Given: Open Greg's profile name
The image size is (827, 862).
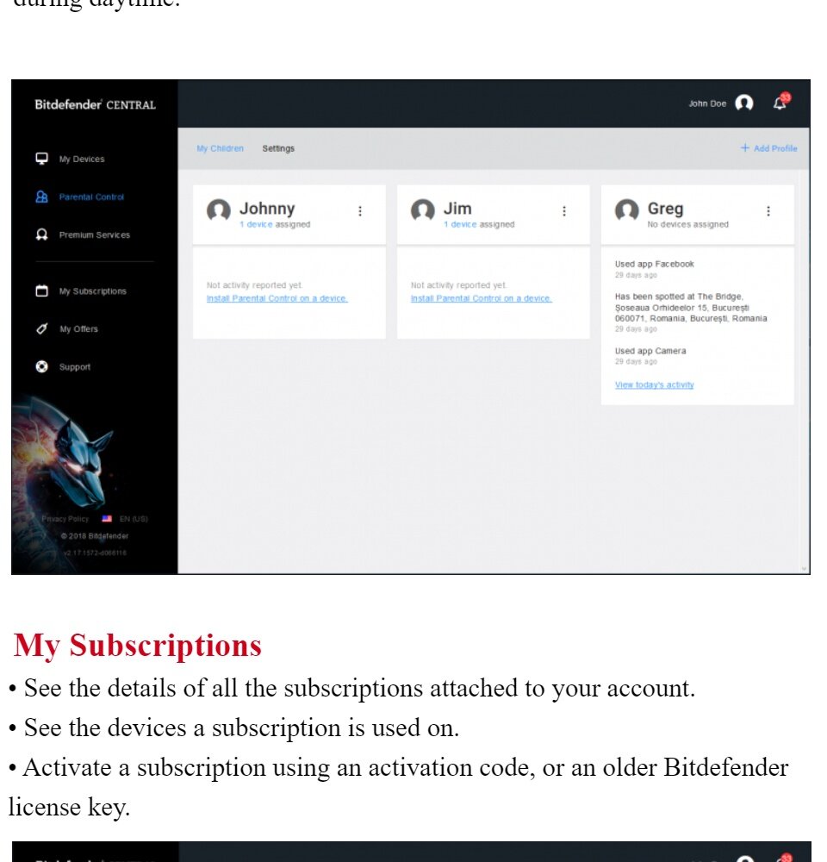Looking at the screenshot, I should [x=665, y=209].
